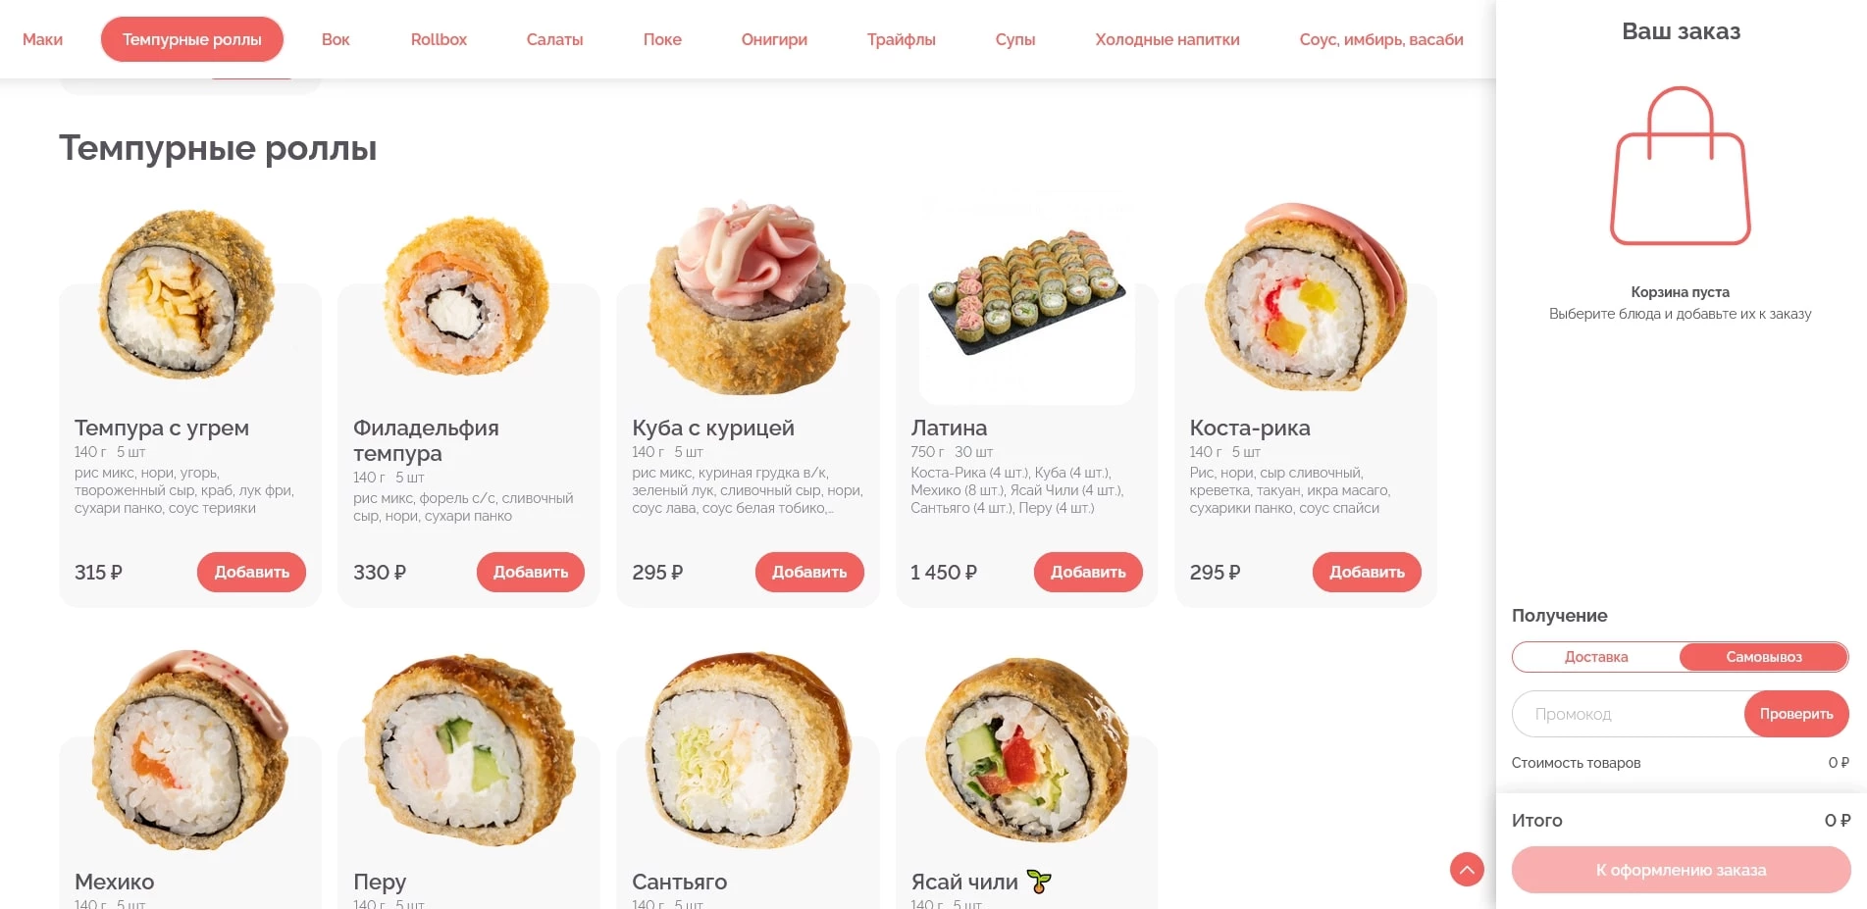The width and height of the screenshot is (1867, 909).
Task: Click the vegetarian leaf icon beside Ясай чили
Action: pos(1039,882)
